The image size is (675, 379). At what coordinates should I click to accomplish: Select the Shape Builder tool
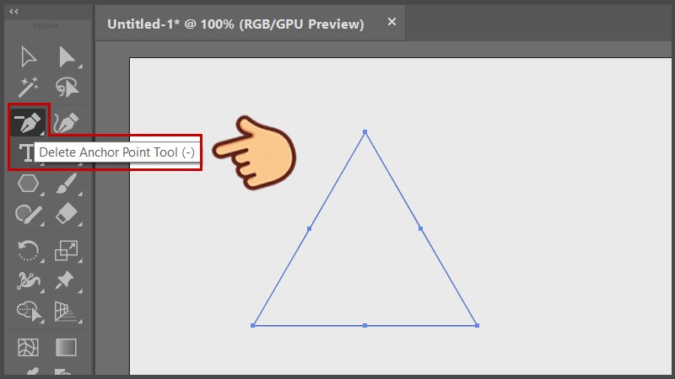(30, 311)
